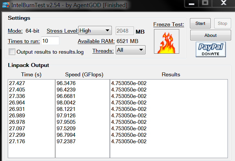Screen dimensions: 235x161
Task: Select the 98.1221 GFlops speed entry
Action: [66, 109]
